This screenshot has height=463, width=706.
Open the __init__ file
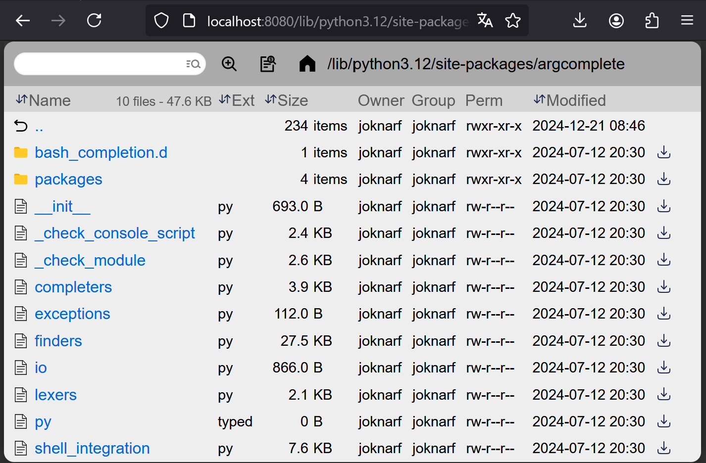62,206
